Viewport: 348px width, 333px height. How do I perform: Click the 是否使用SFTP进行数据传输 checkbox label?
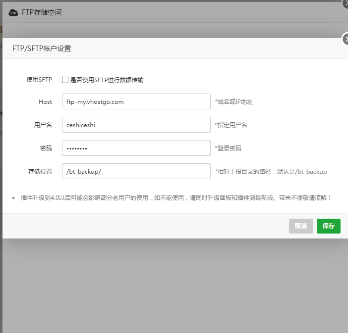(x=107, y=80)
